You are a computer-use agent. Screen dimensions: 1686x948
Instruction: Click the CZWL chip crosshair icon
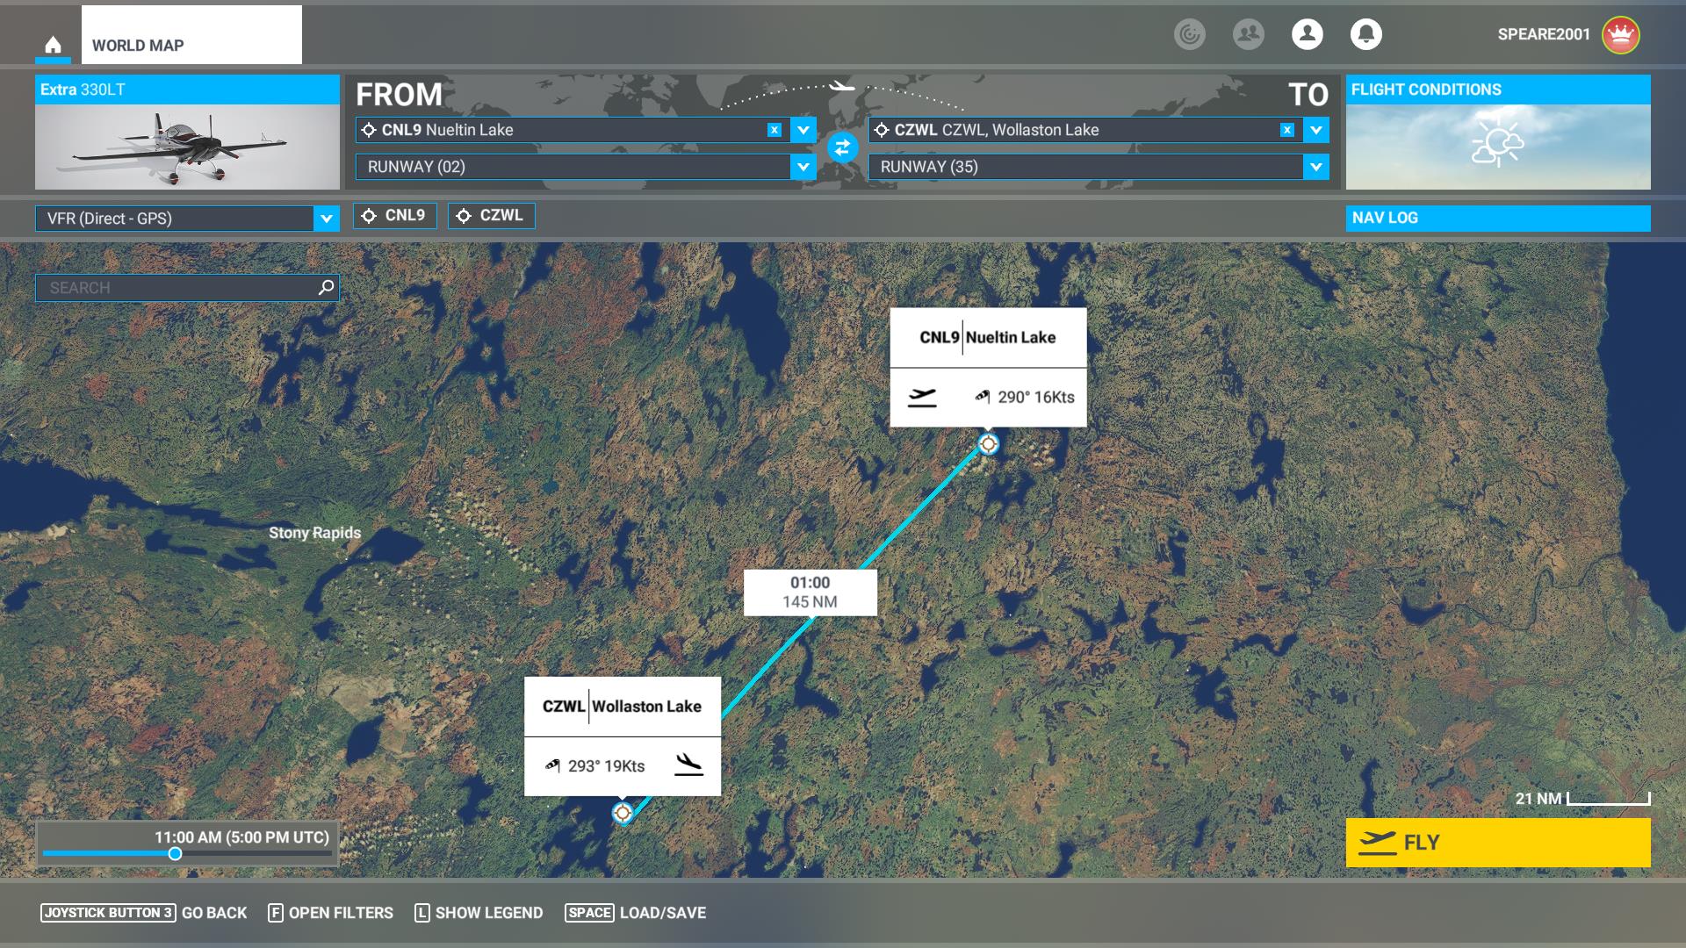coord(464,216)
